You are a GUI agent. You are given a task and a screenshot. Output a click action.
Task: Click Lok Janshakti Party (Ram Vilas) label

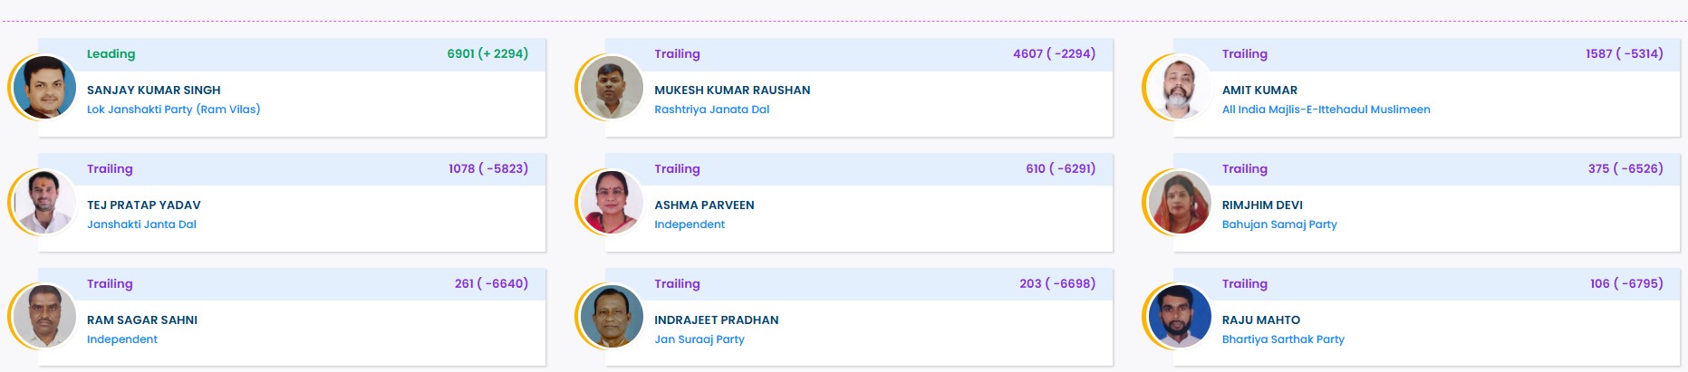pyautogui.click(x=173, y=110)
